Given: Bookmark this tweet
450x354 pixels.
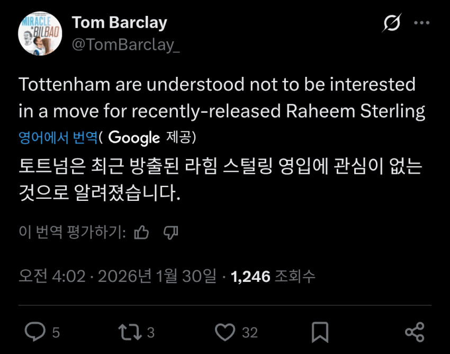Looking at the screenshot, I should click(x=320, y=332).
